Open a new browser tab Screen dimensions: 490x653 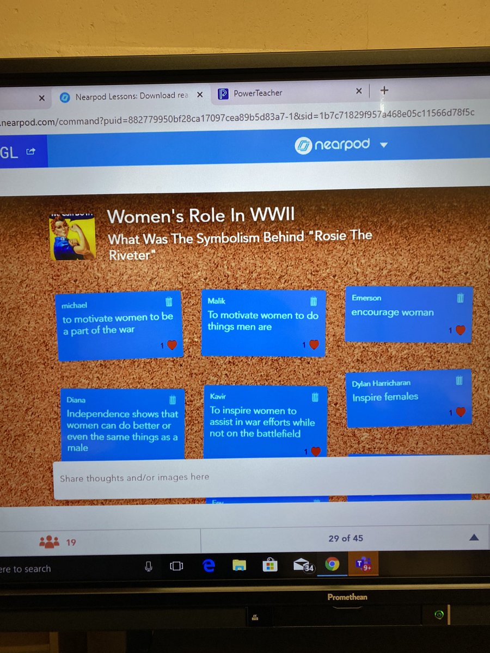[x=384, y=90]
